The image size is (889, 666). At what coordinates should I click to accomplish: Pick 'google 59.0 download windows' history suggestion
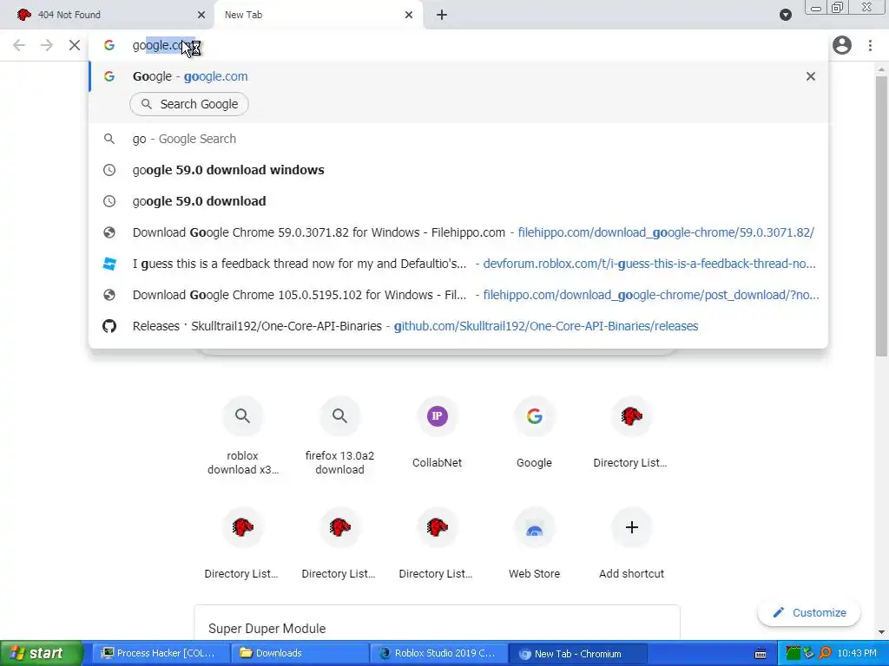[458, 170]
